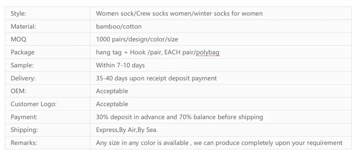The width and height of the screenshot is (358, 152).
Task: Select the '35-40 days upon receipt' text
Action: pyautogui.click(x=131, y=78)
